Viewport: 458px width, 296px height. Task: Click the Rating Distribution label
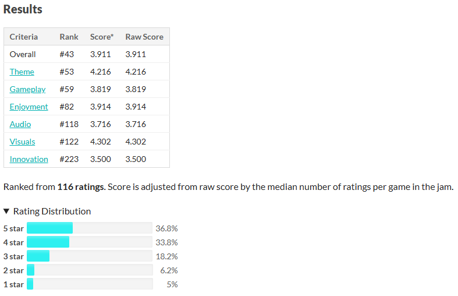(52, 211)
